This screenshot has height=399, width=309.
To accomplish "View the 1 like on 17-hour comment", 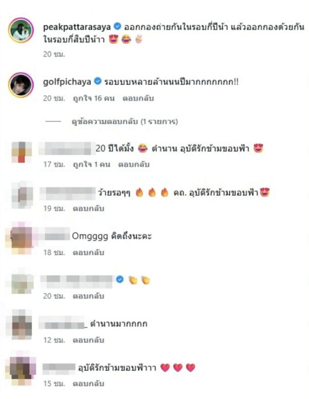I will (x=92, y=164).
